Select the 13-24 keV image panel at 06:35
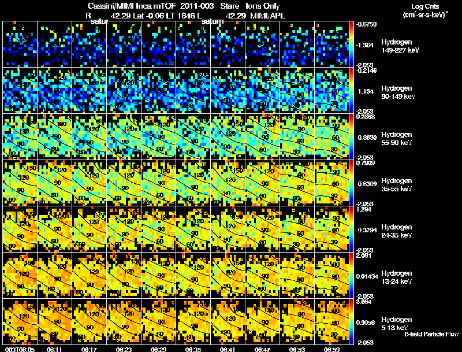Viewport: 462px width, 352px height. (x=193, y=276)
